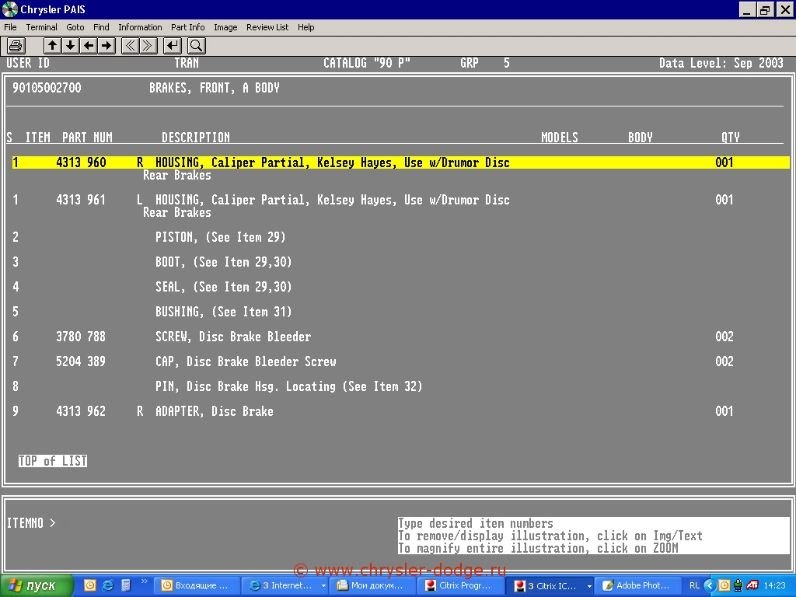796x597 pixels.
Task: Click the third quick launch icon
Action: pos(126,586)
